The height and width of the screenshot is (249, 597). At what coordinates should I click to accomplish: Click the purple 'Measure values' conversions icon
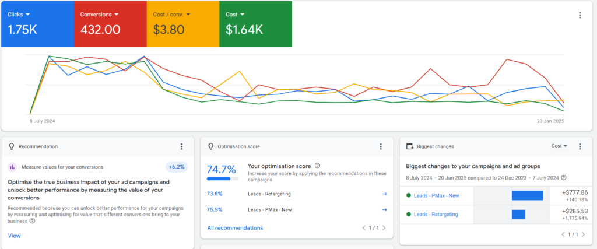(12, 167)
